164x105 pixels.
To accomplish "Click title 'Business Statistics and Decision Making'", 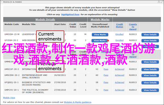I will coord(36,84).
